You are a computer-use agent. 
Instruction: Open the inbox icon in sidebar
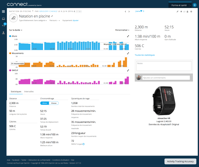[x=3, y=19]
